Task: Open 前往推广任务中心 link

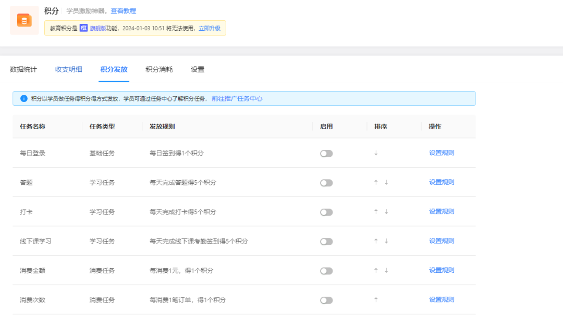Action: pos(237,98)
